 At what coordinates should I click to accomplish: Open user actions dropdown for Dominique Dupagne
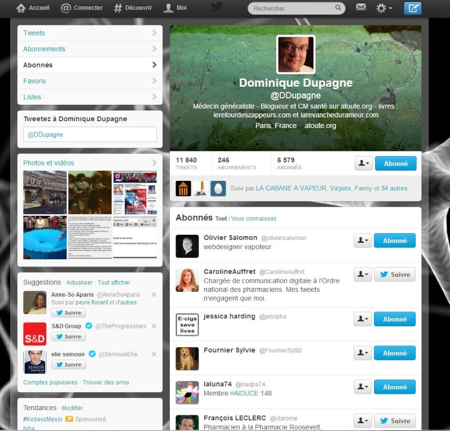pyautogui.click(x=363, y=163)
